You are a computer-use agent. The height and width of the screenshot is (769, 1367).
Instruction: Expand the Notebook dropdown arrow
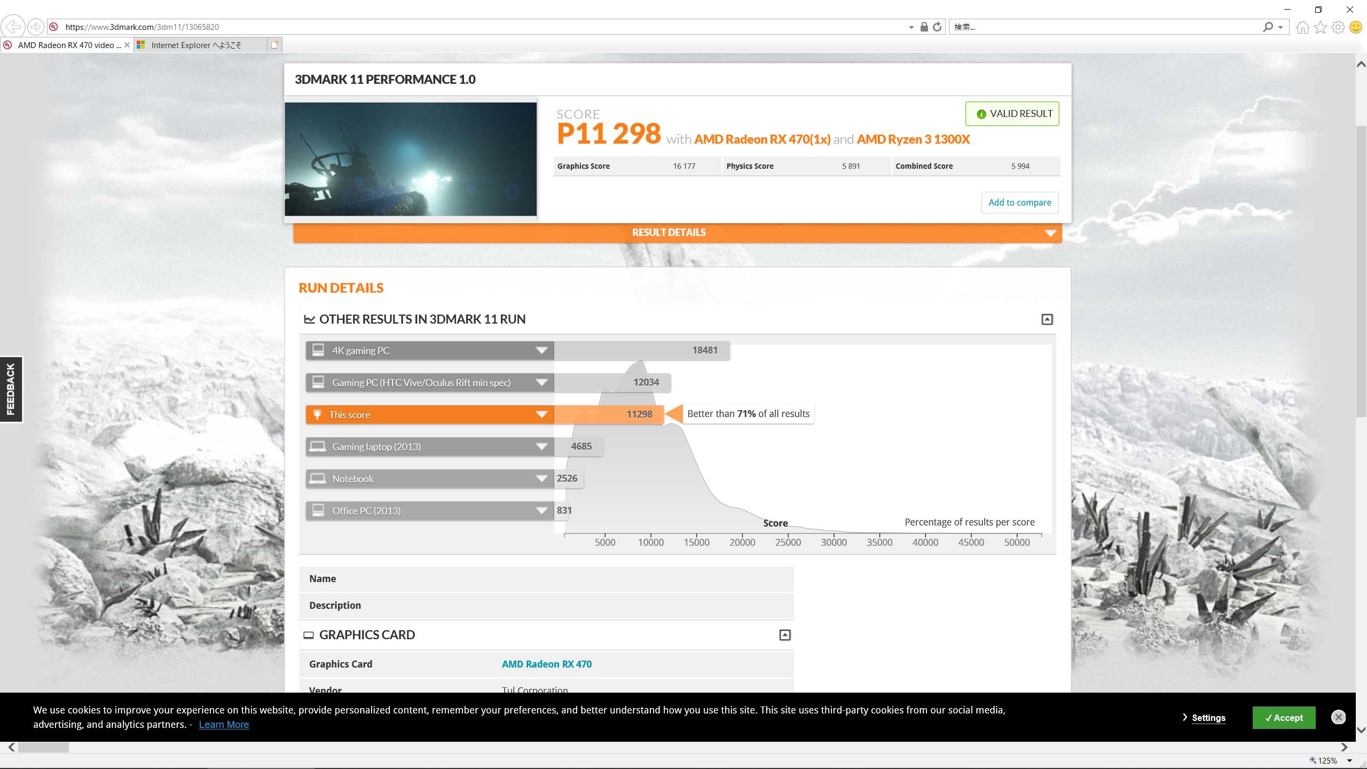point(541,478)
